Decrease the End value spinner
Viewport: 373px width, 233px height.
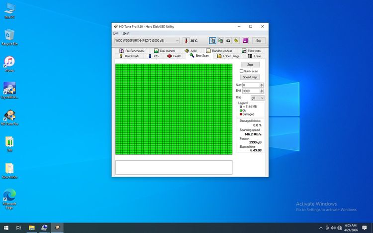coord(262,92)
